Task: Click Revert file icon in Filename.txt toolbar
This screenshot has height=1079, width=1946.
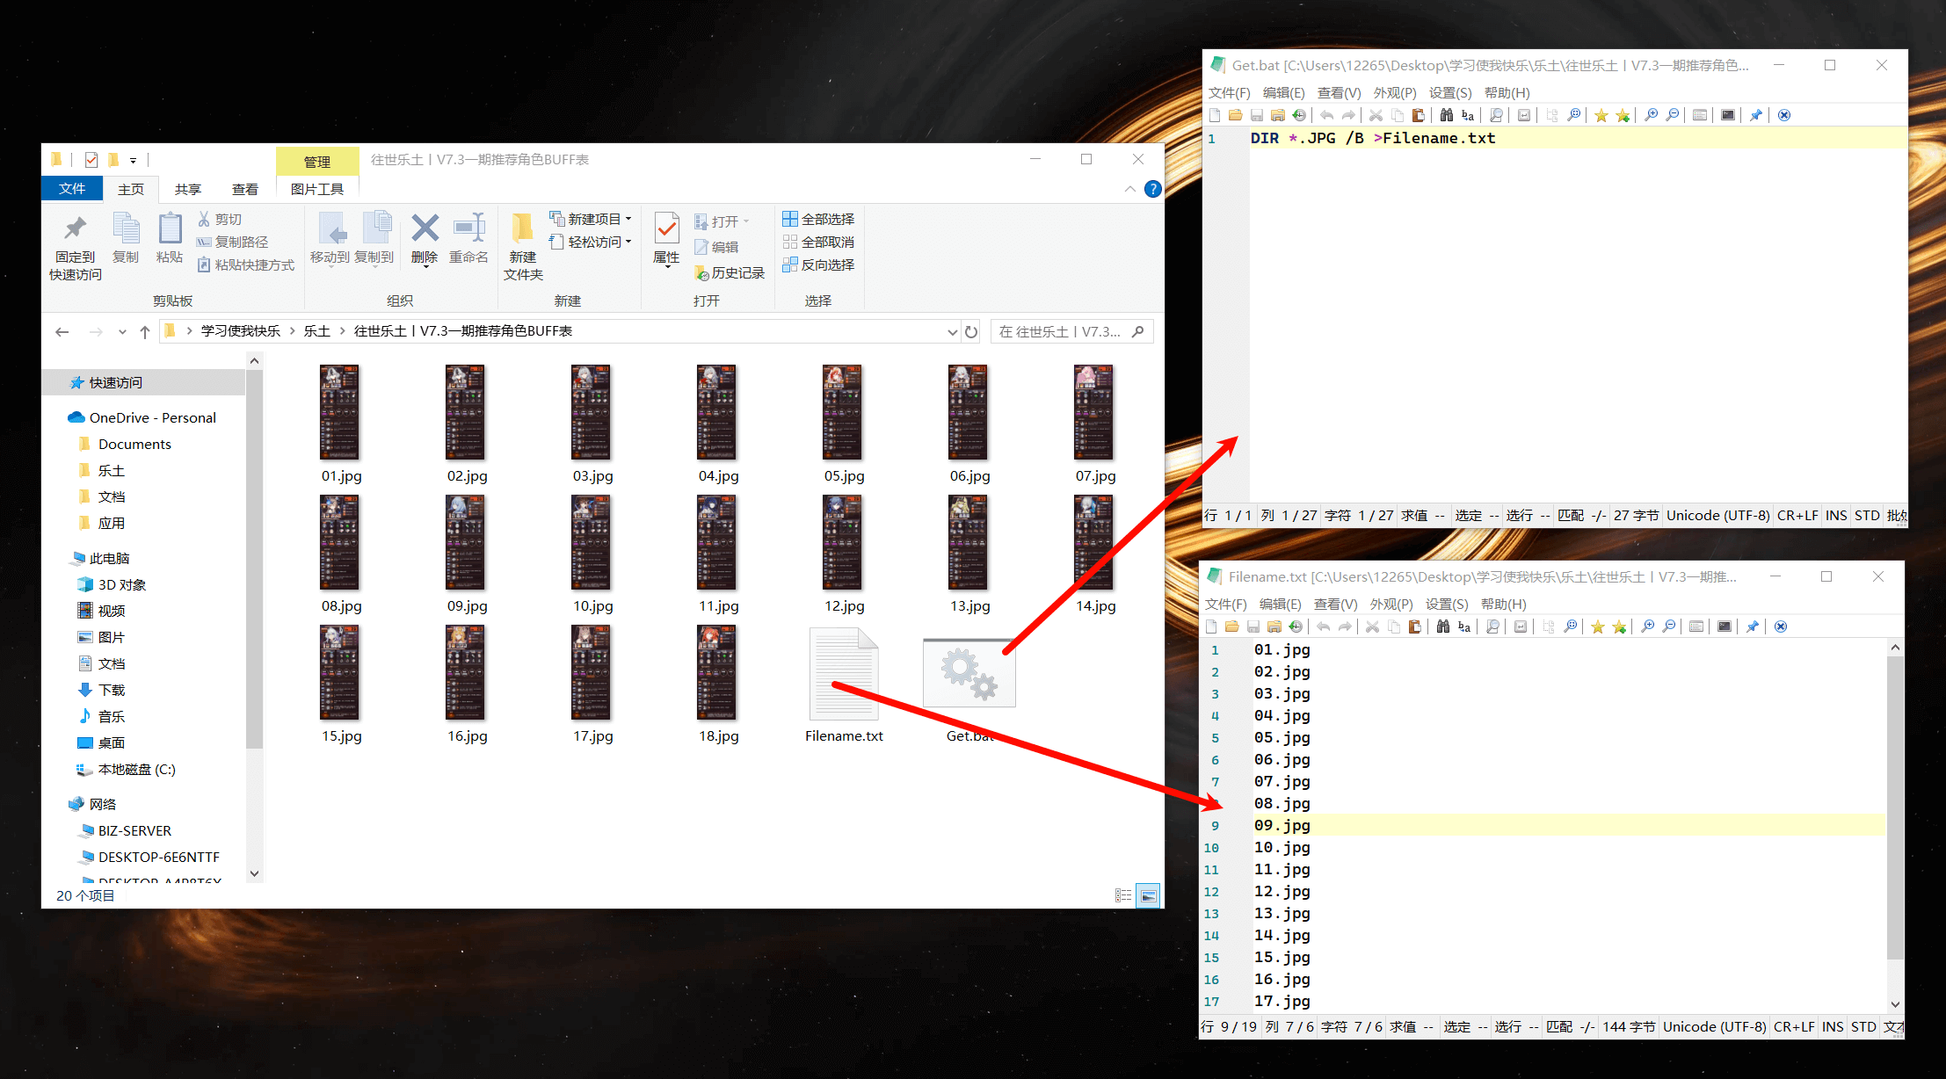Action: pyautogui.click(x=1295, y=626)
